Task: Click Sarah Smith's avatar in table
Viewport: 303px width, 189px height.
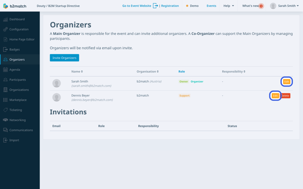Action: [x=57, y=84]
